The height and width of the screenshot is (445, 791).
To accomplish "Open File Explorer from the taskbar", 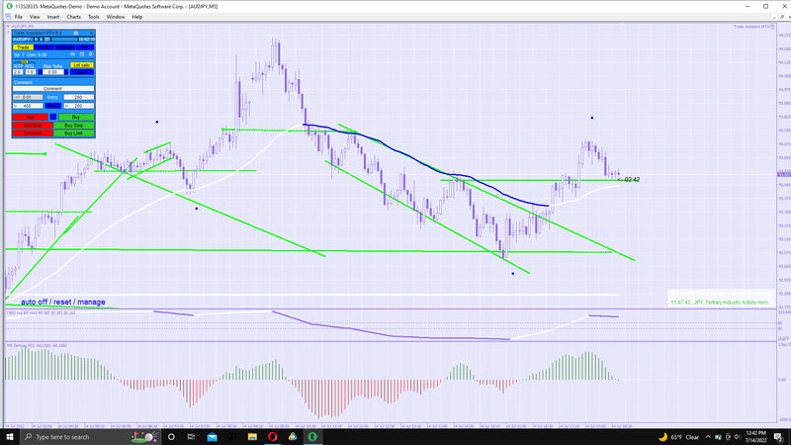I will pyautogui.click(x=252, y=437).
